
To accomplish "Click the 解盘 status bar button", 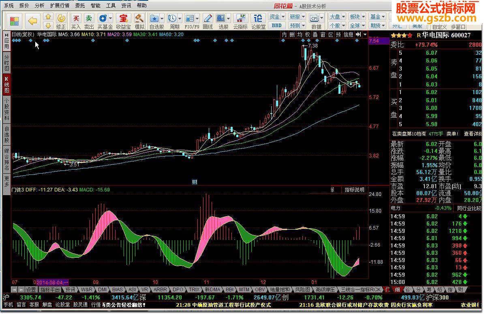I will click(47, 305).
